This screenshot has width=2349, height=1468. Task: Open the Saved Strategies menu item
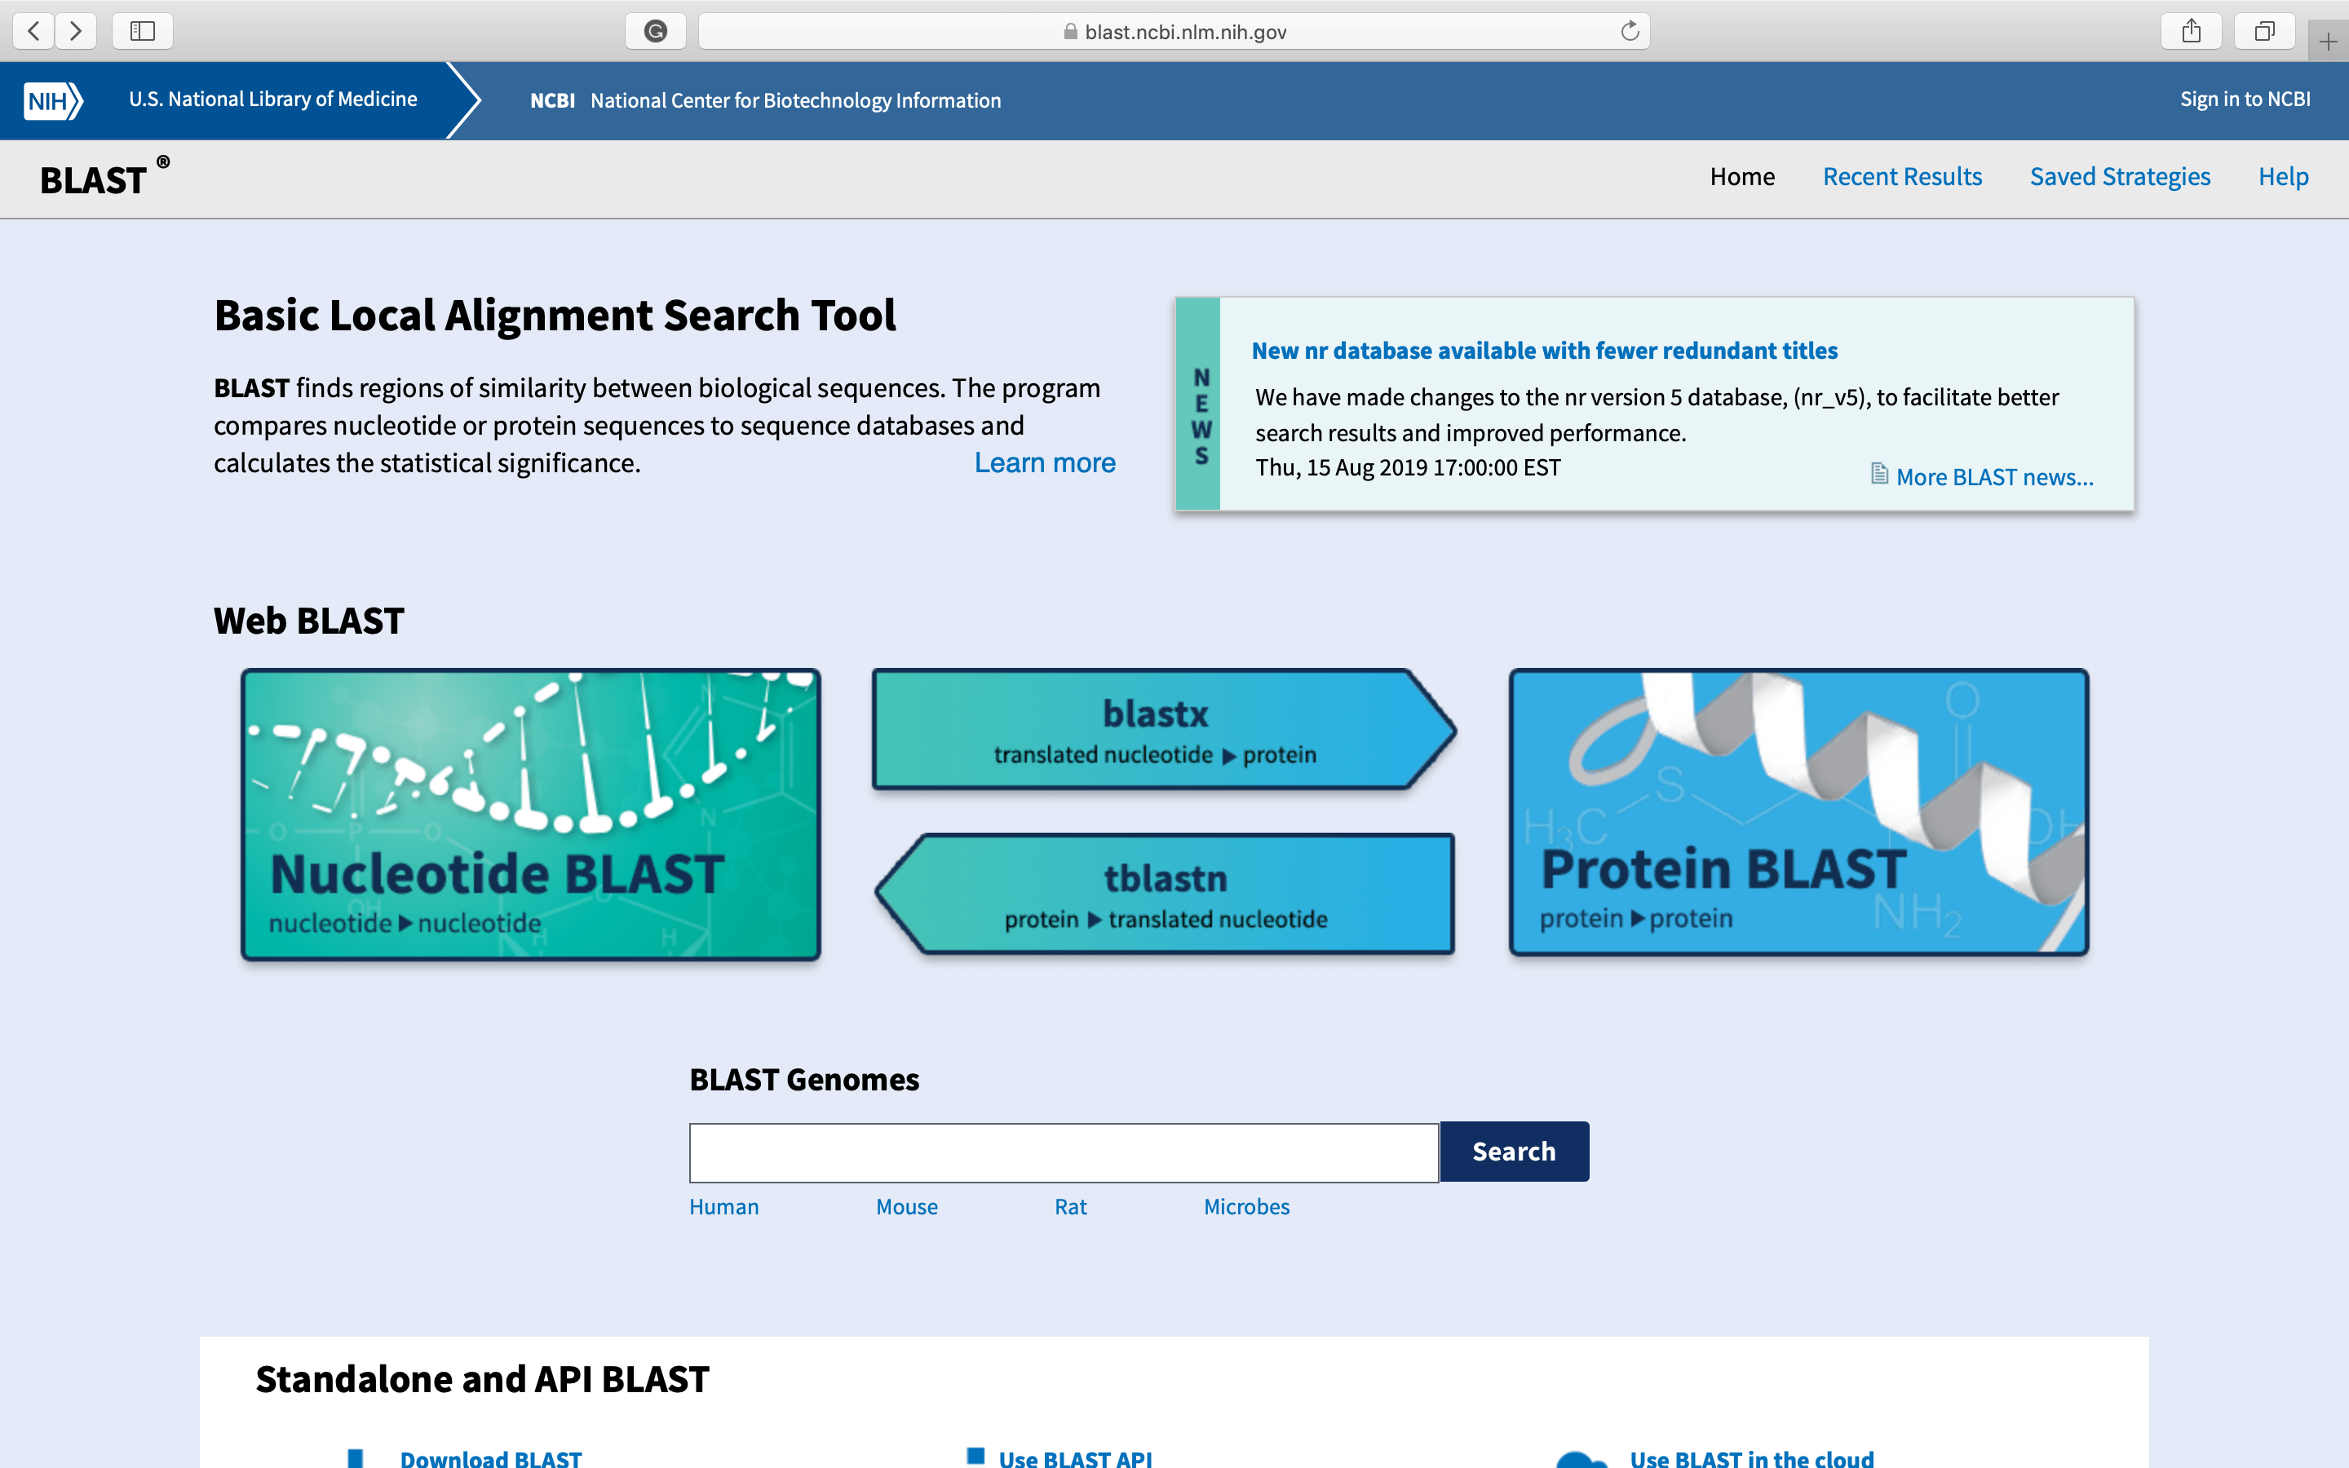coord(2119,177)
